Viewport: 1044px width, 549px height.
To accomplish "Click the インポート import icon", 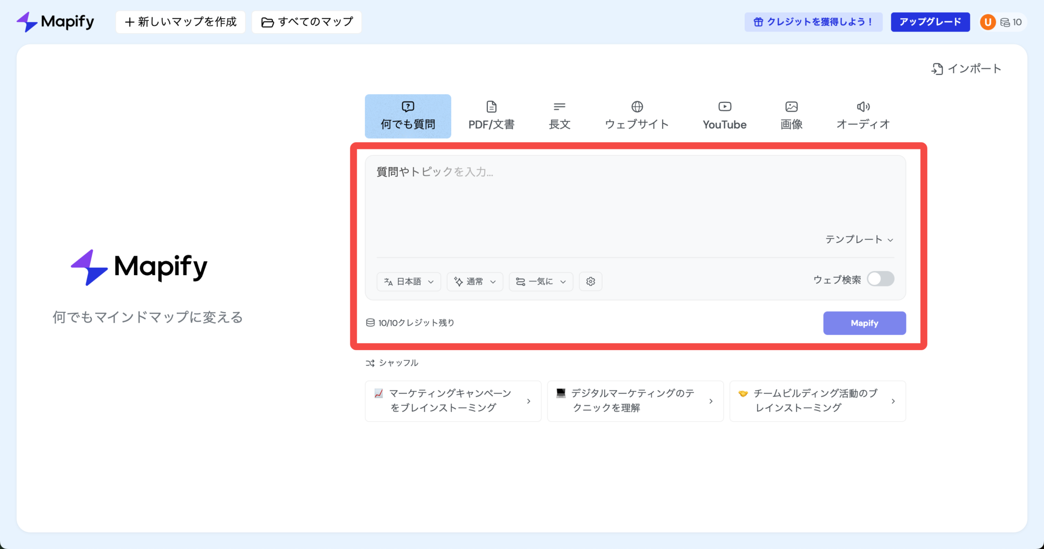I will [966, 68].
